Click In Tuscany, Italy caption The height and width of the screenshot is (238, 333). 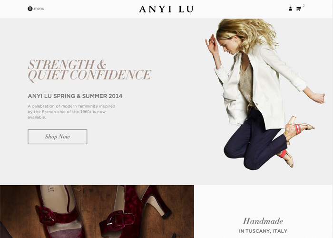click(263, 231)
